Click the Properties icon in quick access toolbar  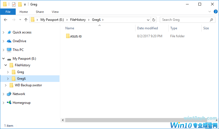tap(14, 4)
